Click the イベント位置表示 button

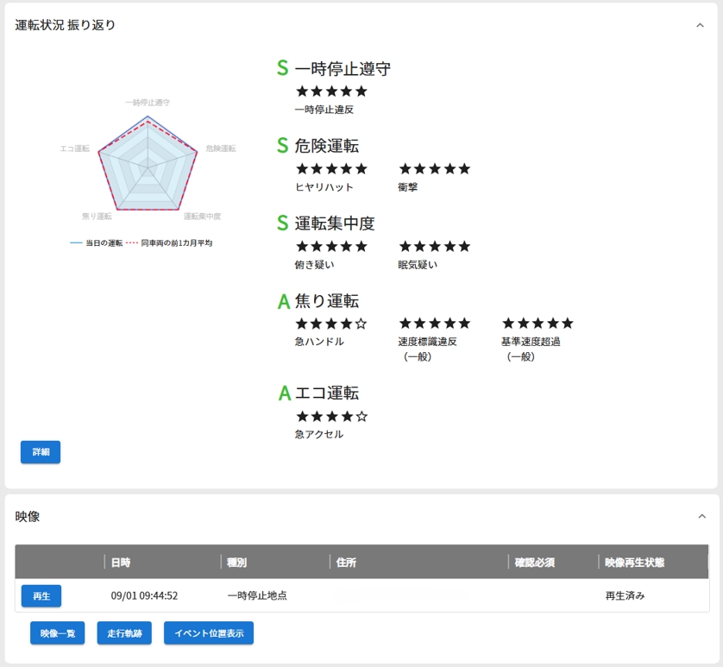click(x=209, y=633)
